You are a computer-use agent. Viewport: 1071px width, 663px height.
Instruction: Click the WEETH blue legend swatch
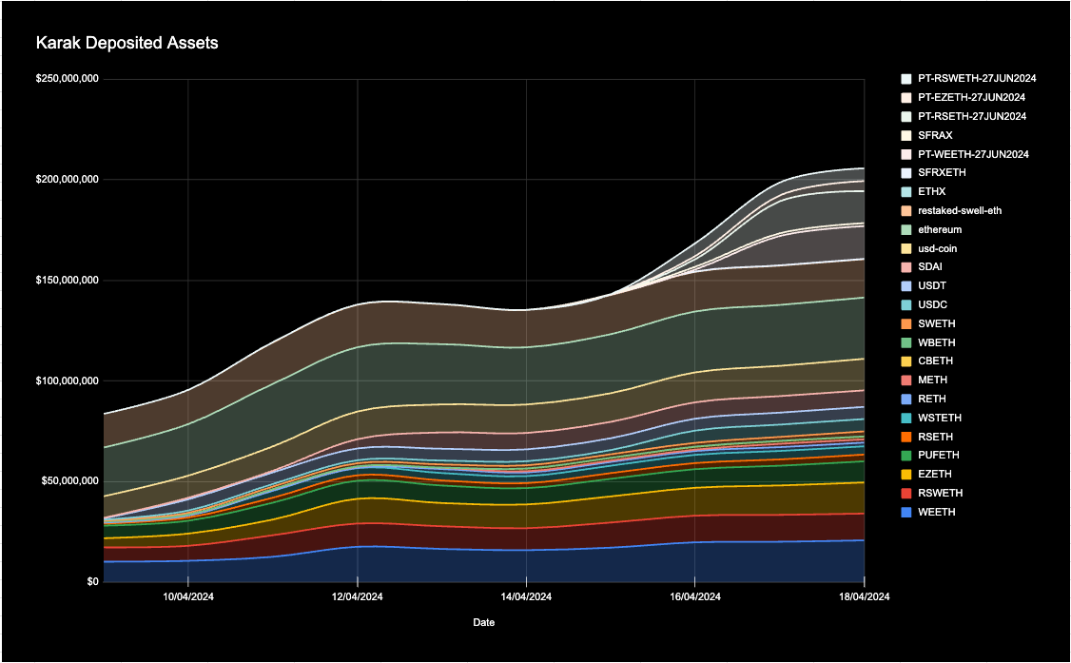[906, 513]
